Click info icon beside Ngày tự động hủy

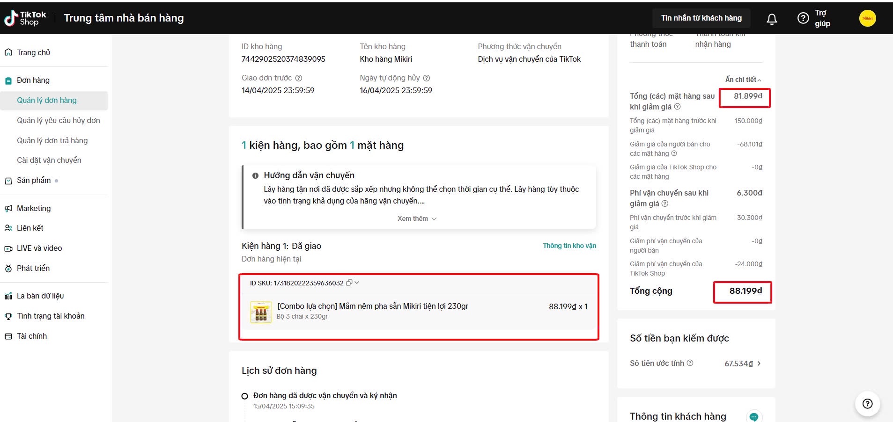427,78
